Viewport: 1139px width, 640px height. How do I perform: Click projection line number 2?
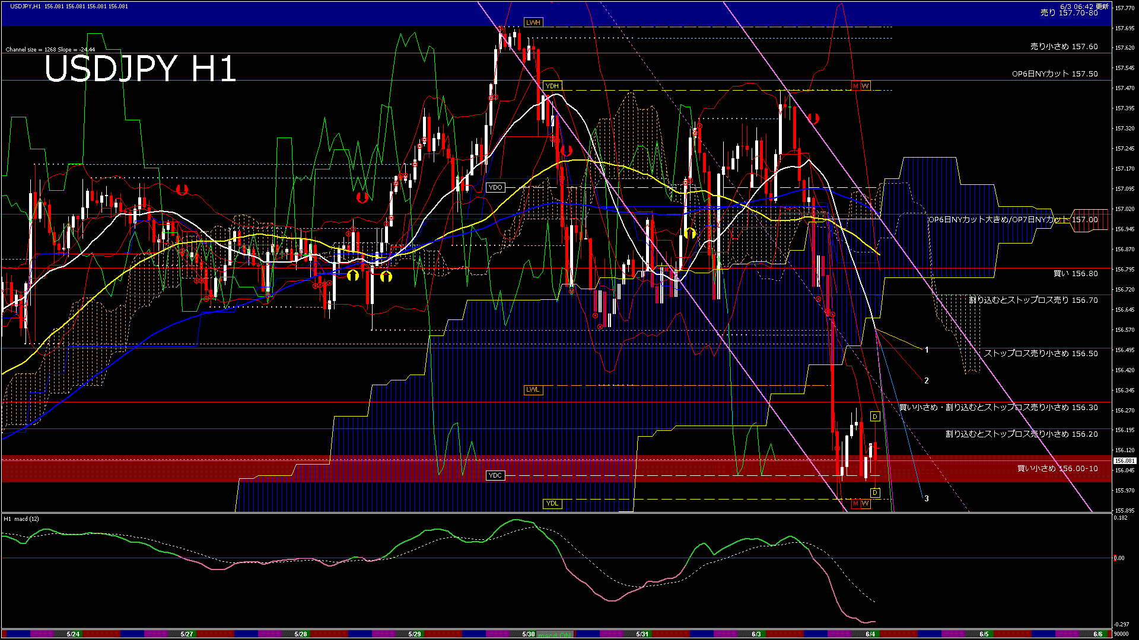(927, 380)
